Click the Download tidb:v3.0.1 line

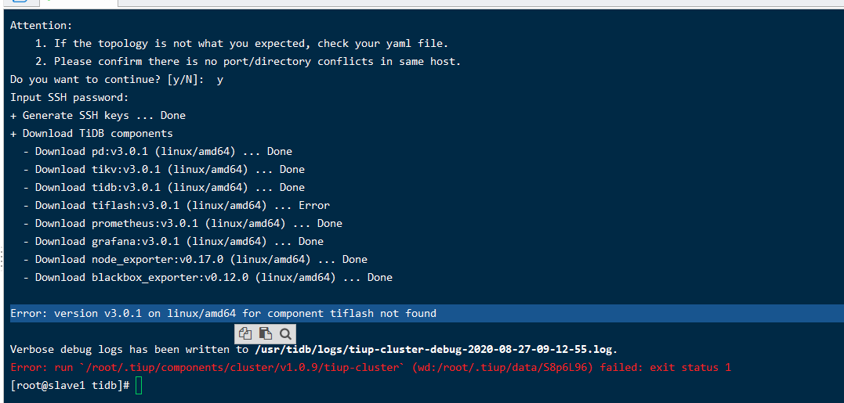[x=169, y=187]
